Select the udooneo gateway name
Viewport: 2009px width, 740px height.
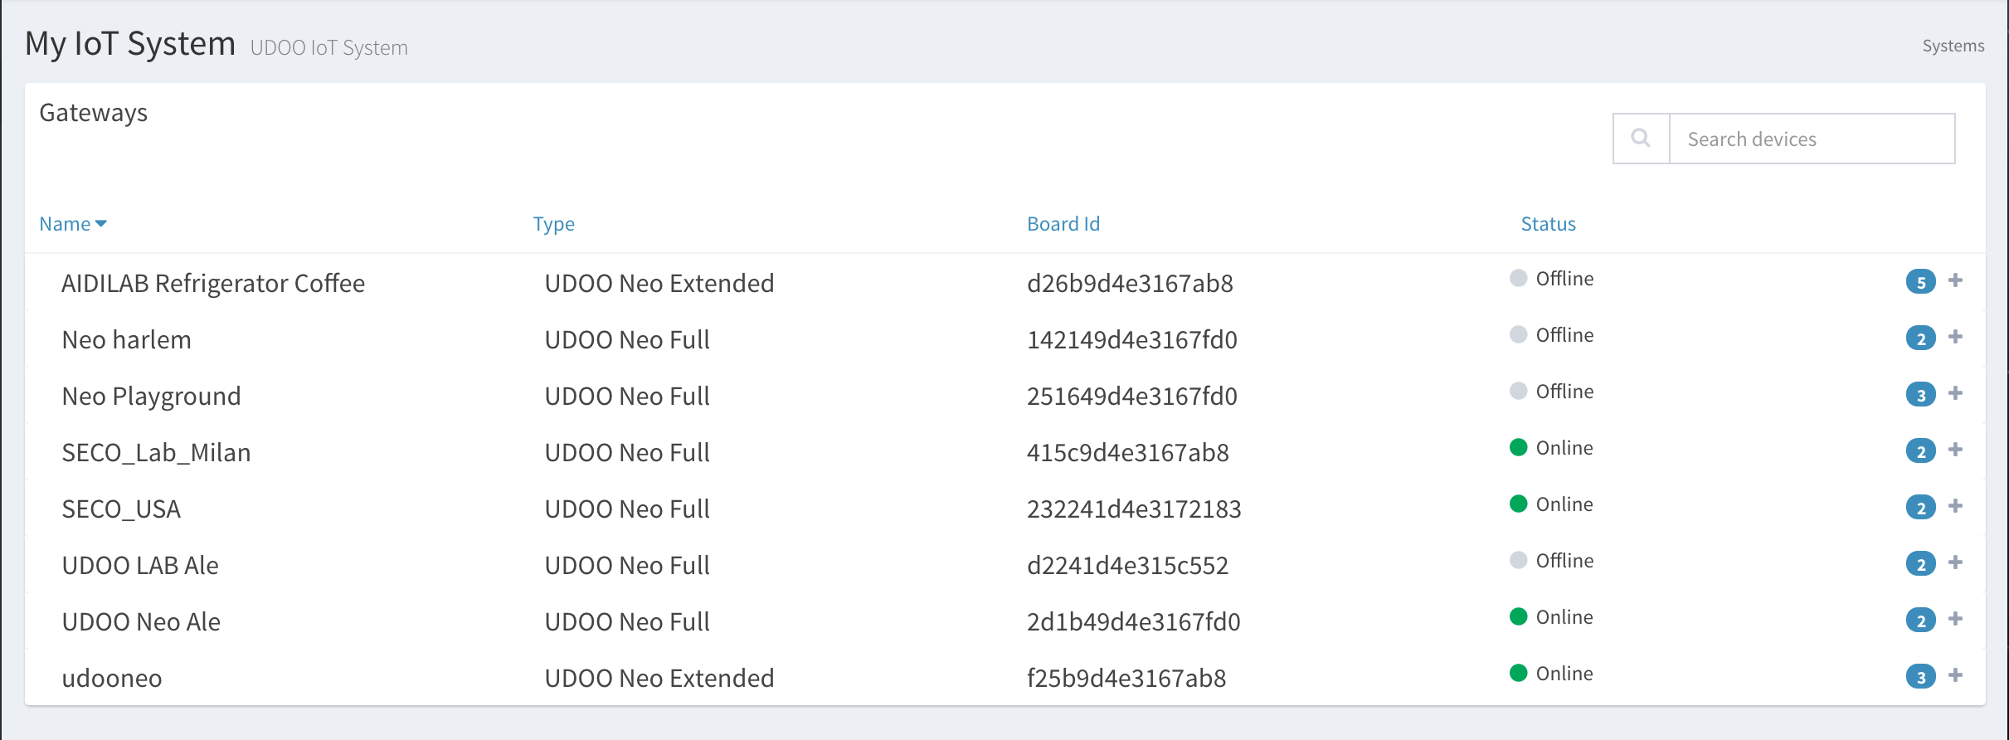[x=112, y=679]
